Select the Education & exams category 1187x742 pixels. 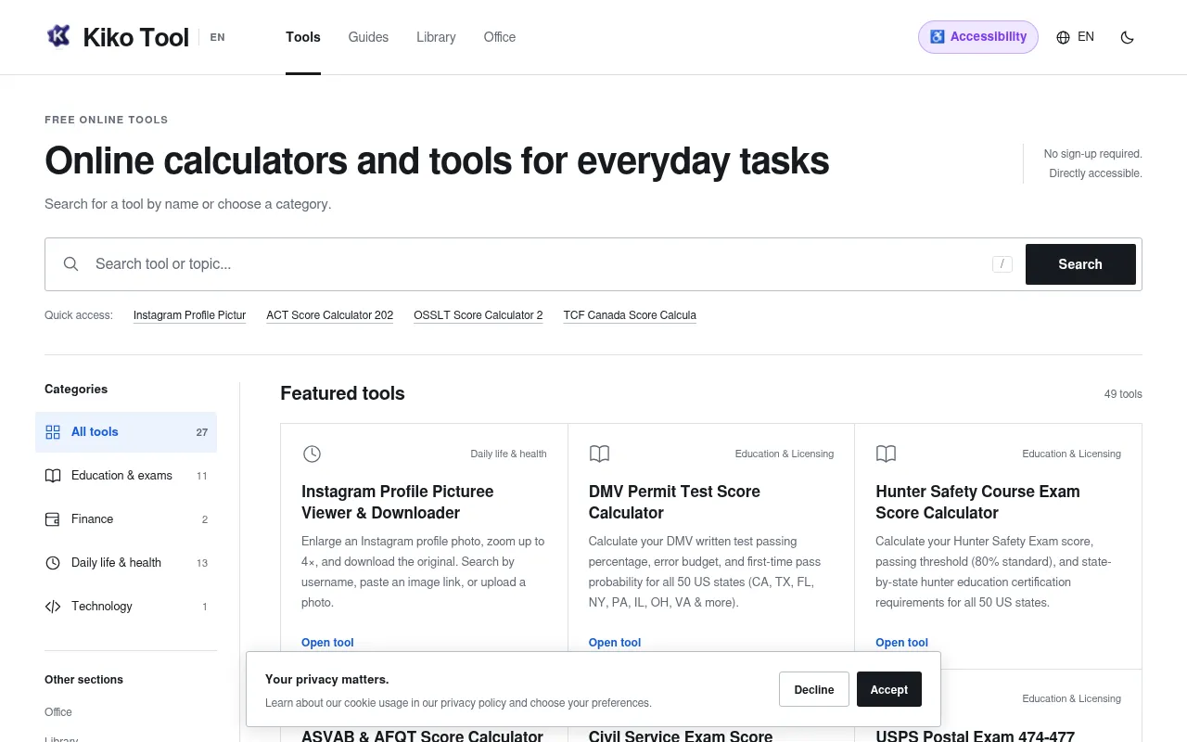pos(126,476)
